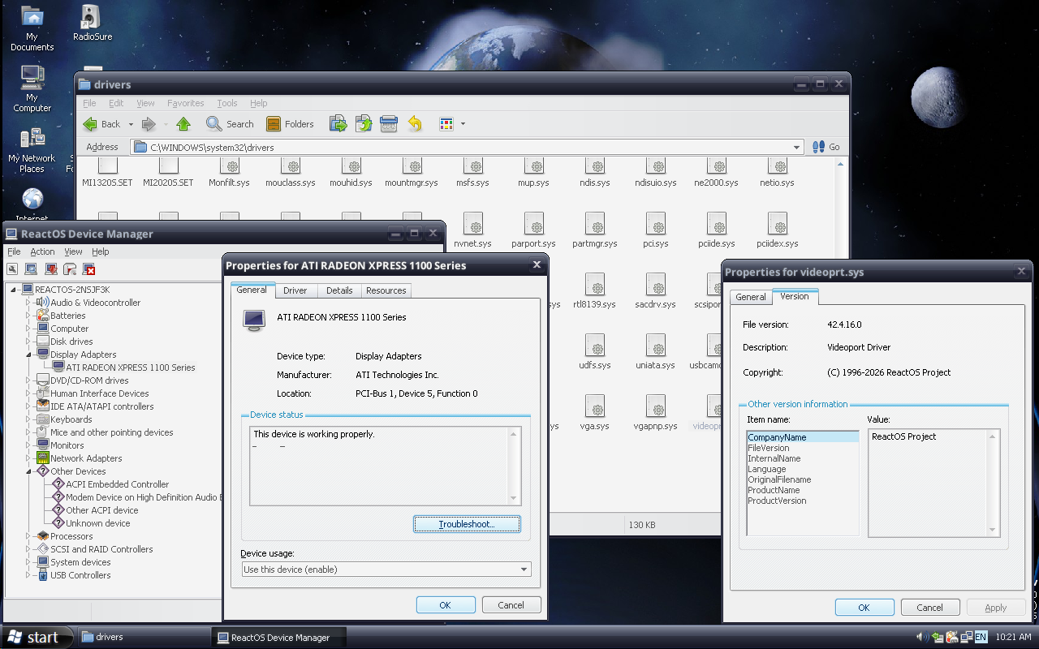Select FileVersion in the item name list

[x=768, y=448]
